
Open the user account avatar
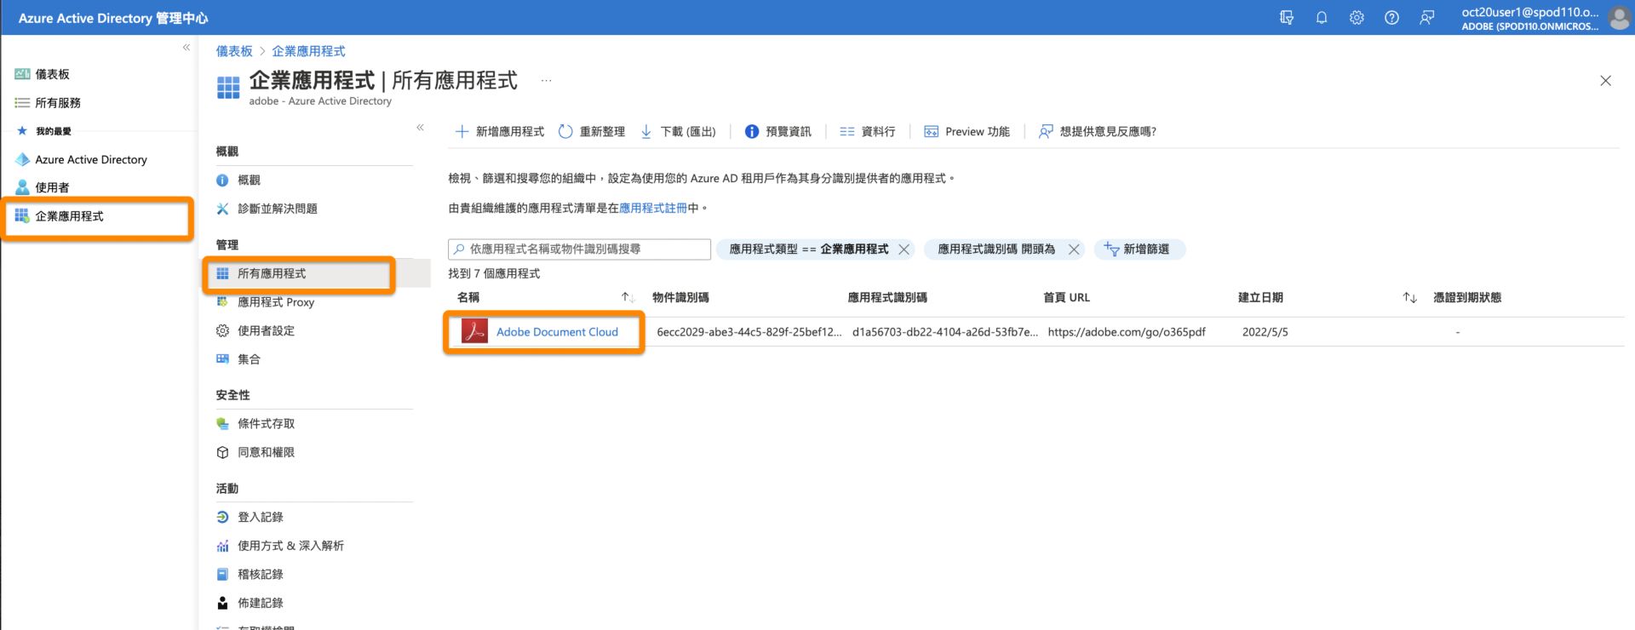[1620, 17]
